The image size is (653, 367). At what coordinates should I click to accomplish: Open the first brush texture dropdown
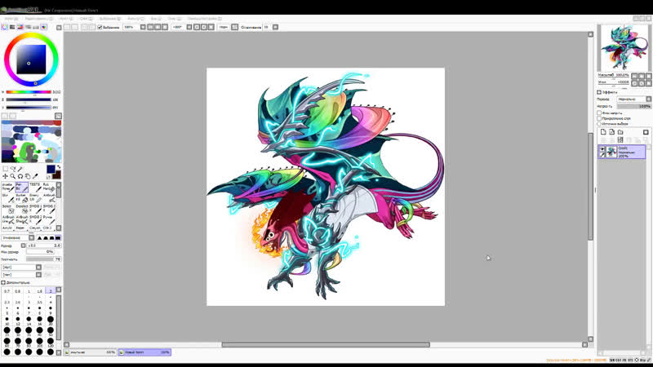pyautogui.click(x=21, y=268)
